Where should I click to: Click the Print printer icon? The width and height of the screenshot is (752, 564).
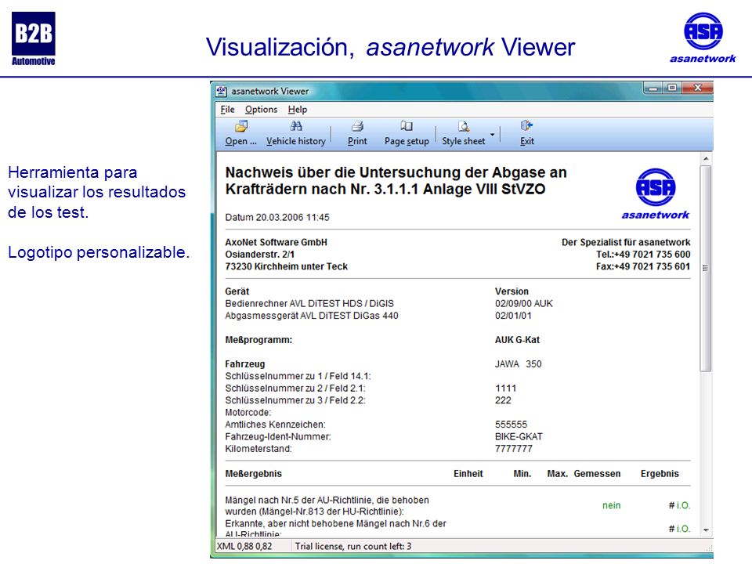[x=357, y=126]
